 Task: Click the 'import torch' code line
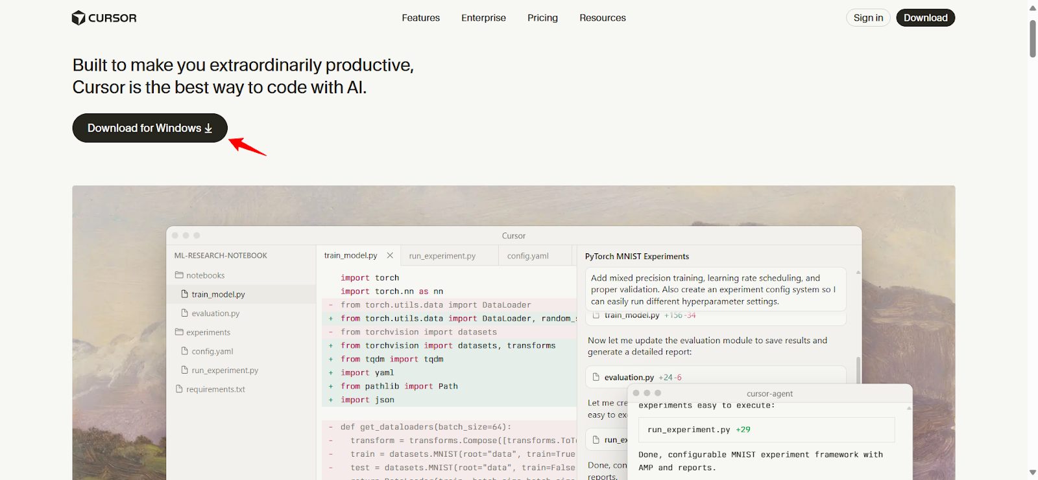pos(370,278)
